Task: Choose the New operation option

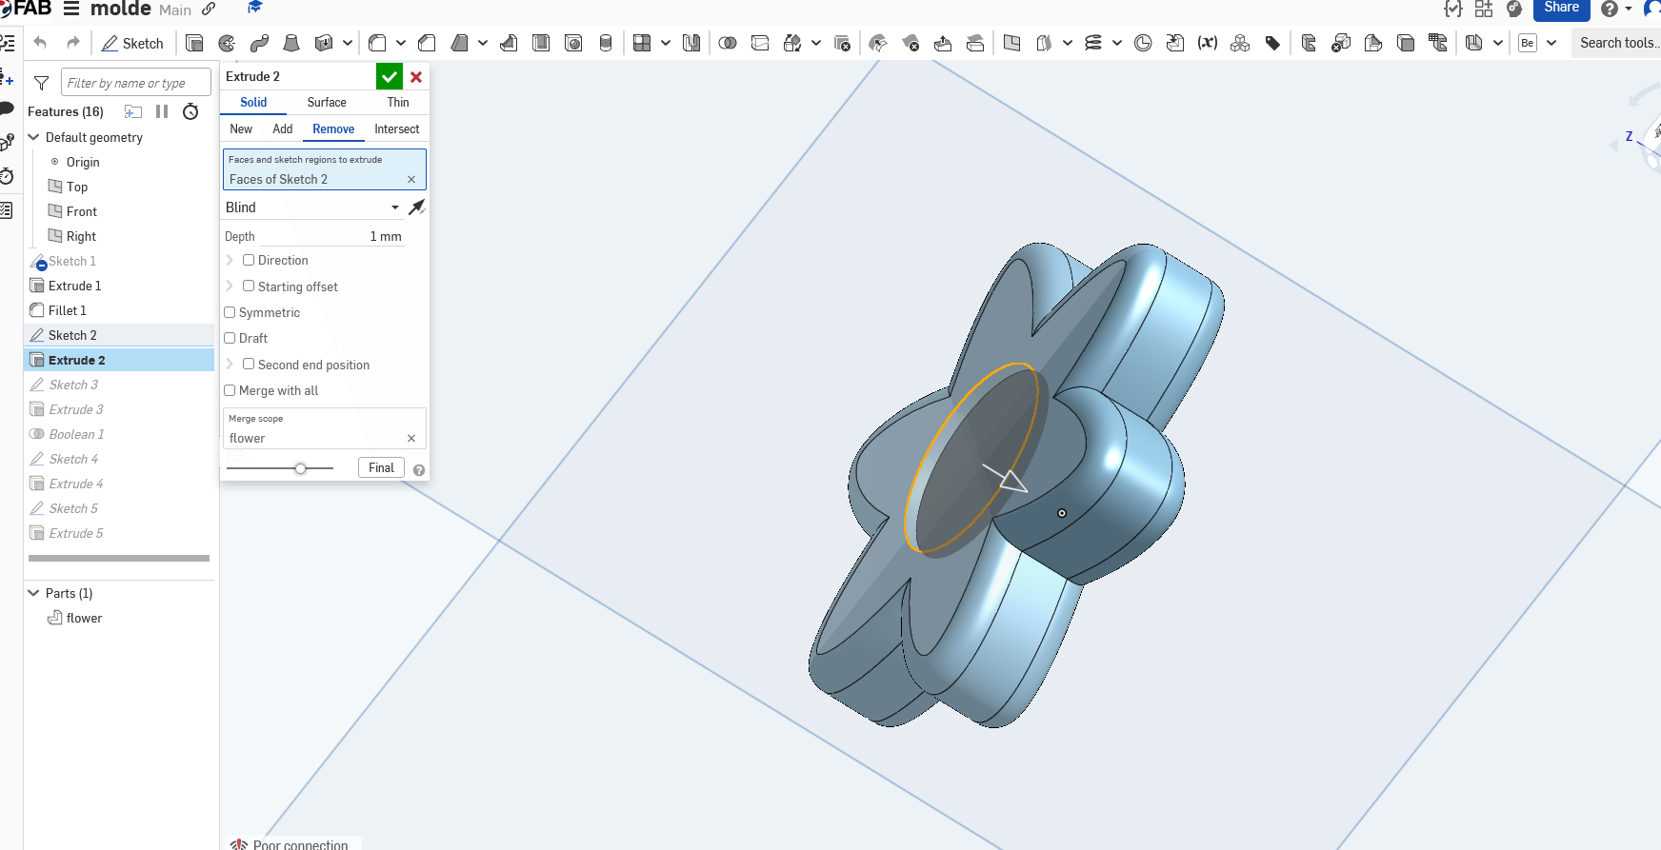Action: pyautogui.click(x=241, y=128)
